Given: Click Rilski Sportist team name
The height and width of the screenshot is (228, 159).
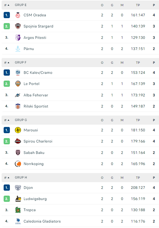Looking at the screenshot, I should point(36,106).
